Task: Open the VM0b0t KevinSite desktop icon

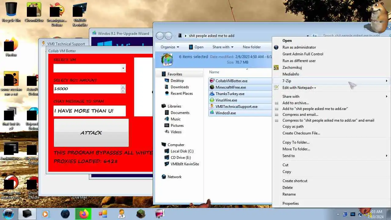Action: click(80, 14)
